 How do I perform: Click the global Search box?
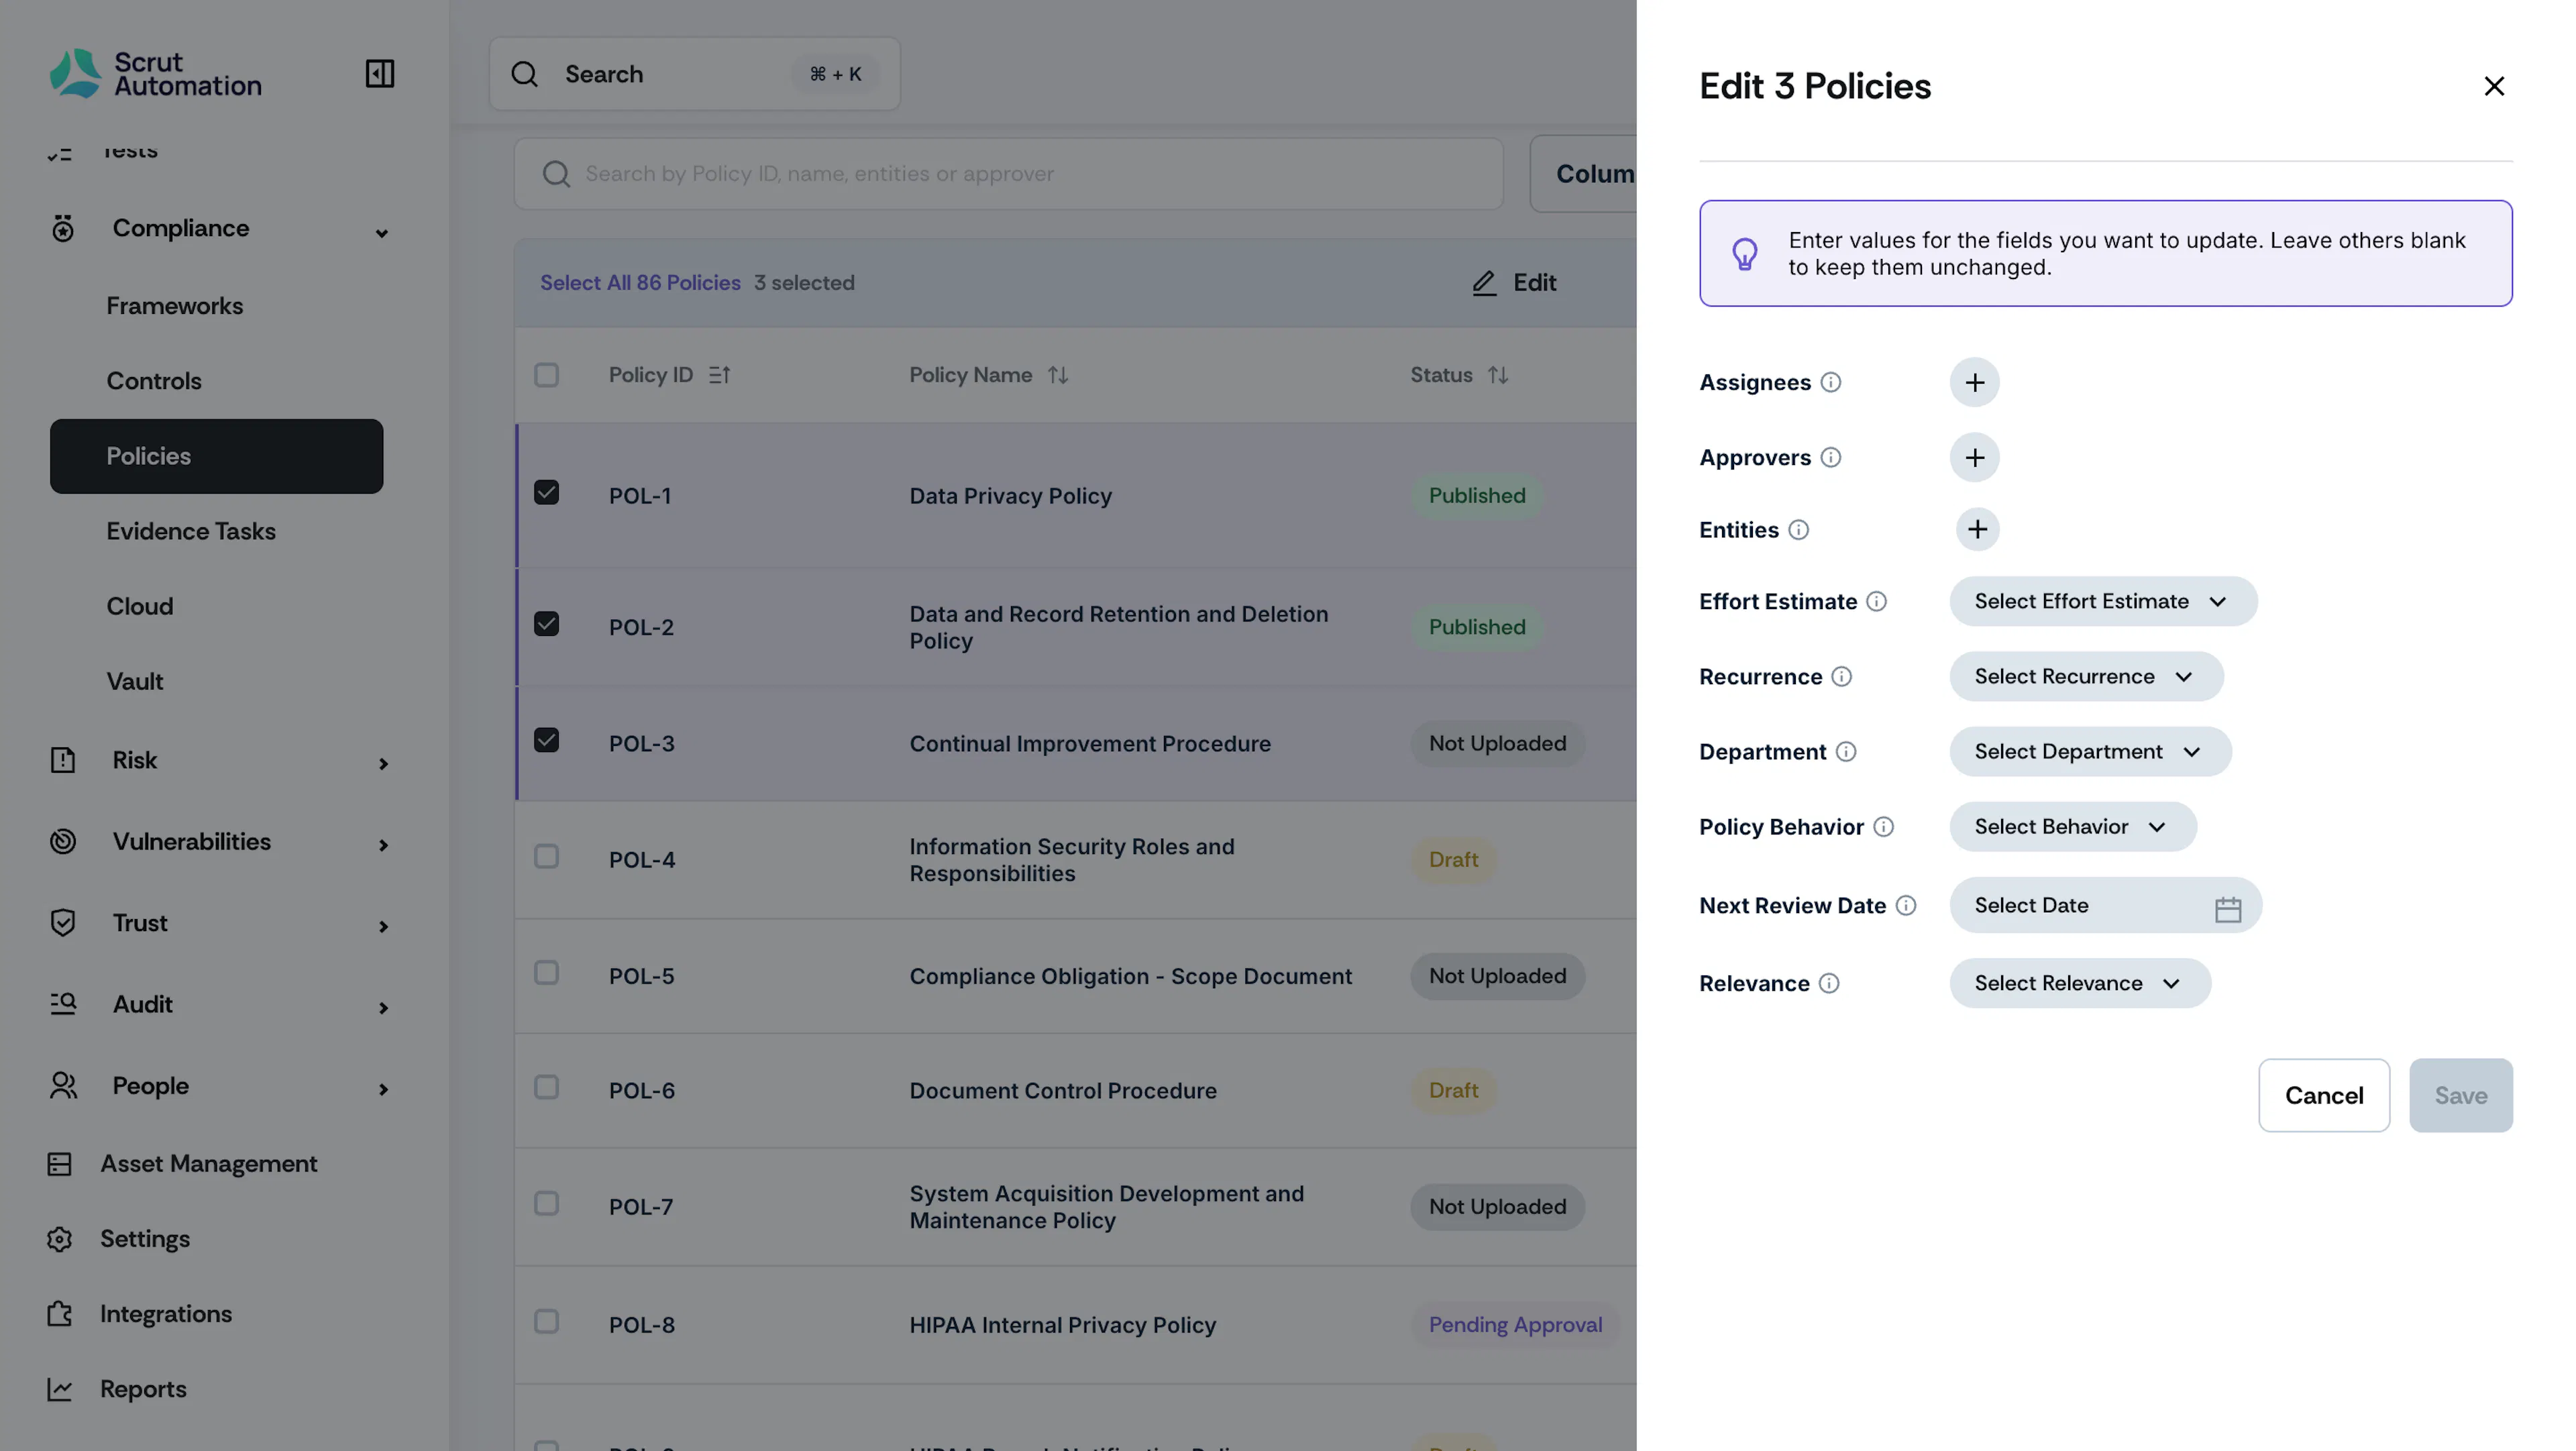coord(694,74)
